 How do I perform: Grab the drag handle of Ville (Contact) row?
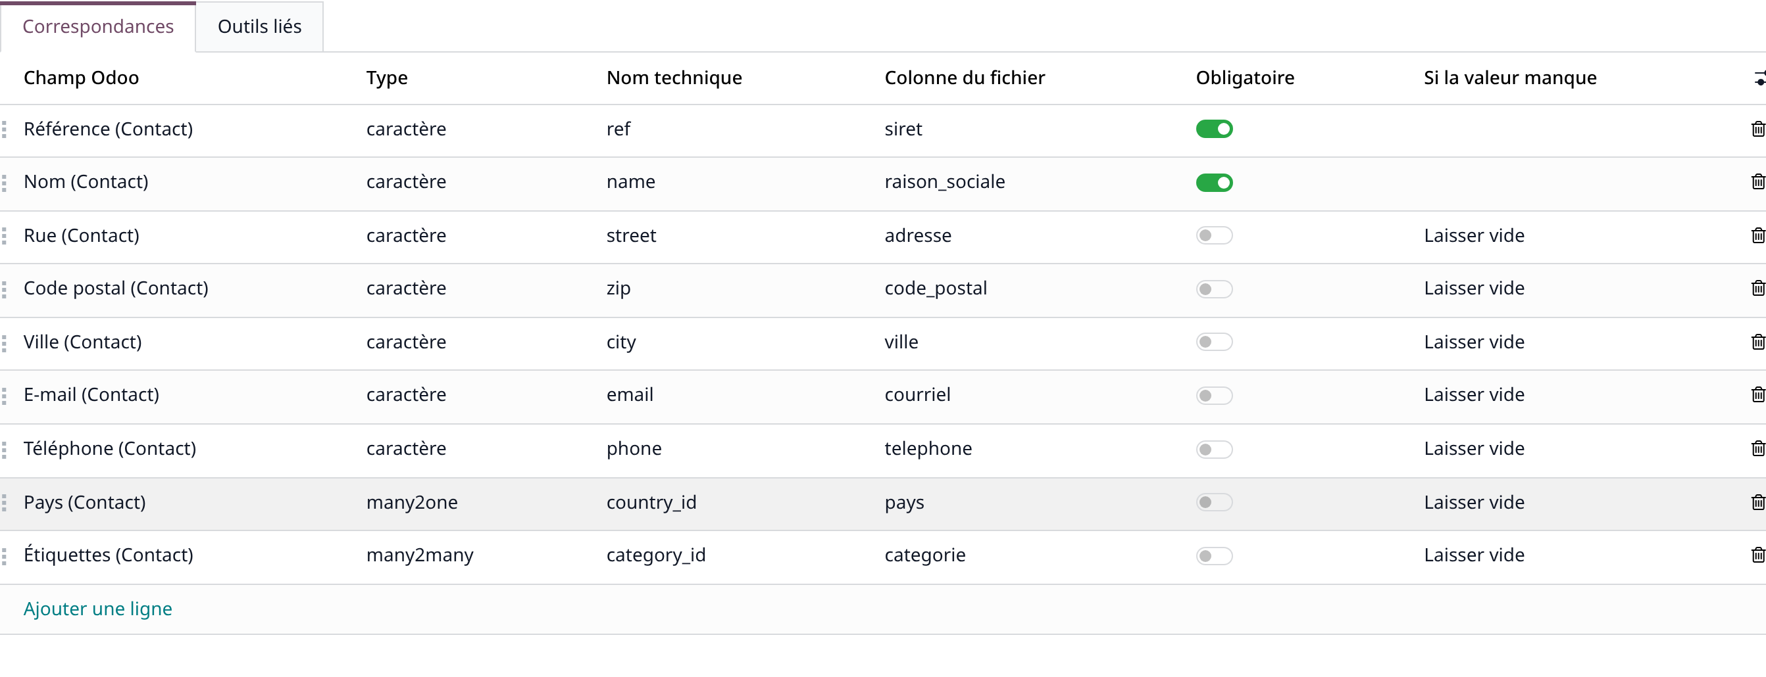point(5,342)
